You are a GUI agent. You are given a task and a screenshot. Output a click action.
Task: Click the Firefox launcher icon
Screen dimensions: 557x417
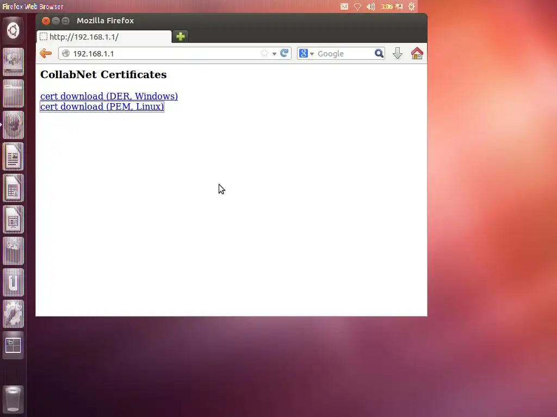tap(13, 125)
